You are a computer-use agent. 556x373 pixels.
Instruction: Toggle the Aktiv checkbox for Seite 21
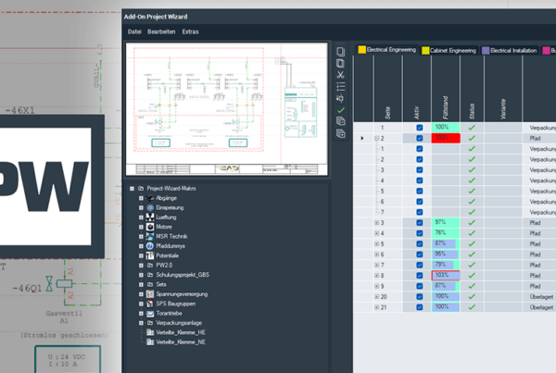[420, 306]
